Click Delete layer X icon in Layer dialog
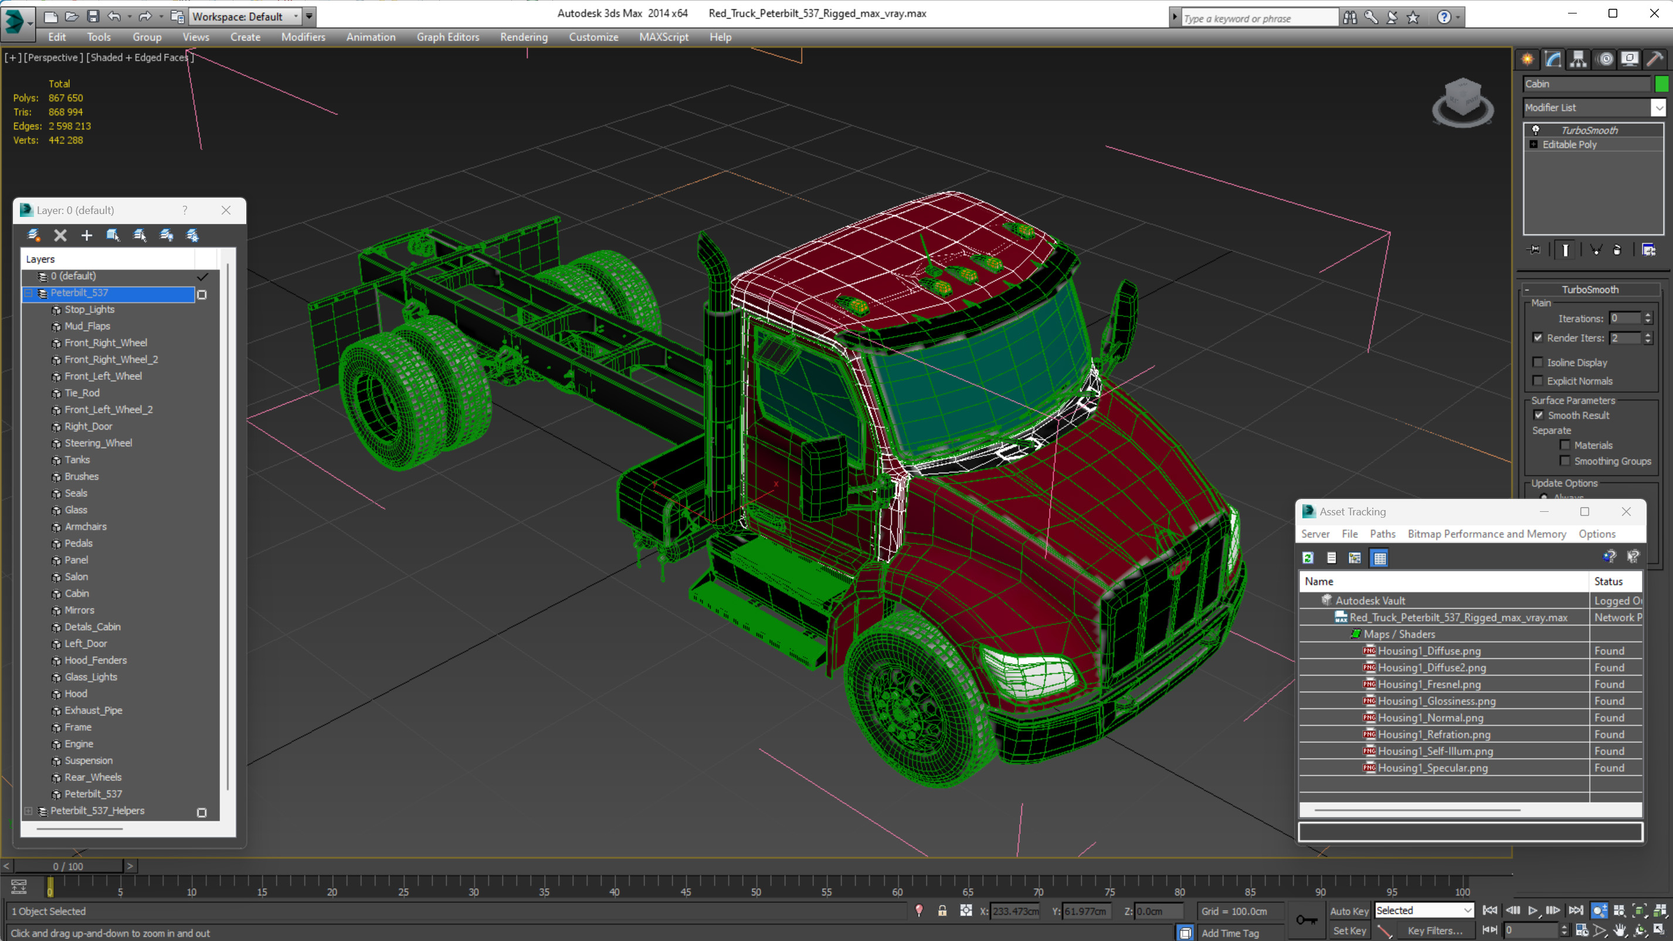Screen dimensions: 1673x941 click(60, 235)
